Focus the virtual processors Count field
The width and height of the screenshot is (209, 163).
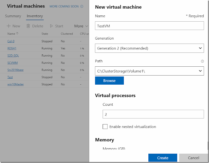(x=153, y=114)
